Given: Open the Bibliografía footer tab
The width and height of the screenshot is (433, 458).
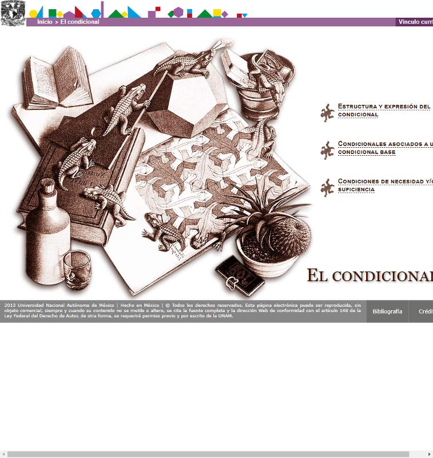Looking at the screenshot, I should [x=387, y=311].
